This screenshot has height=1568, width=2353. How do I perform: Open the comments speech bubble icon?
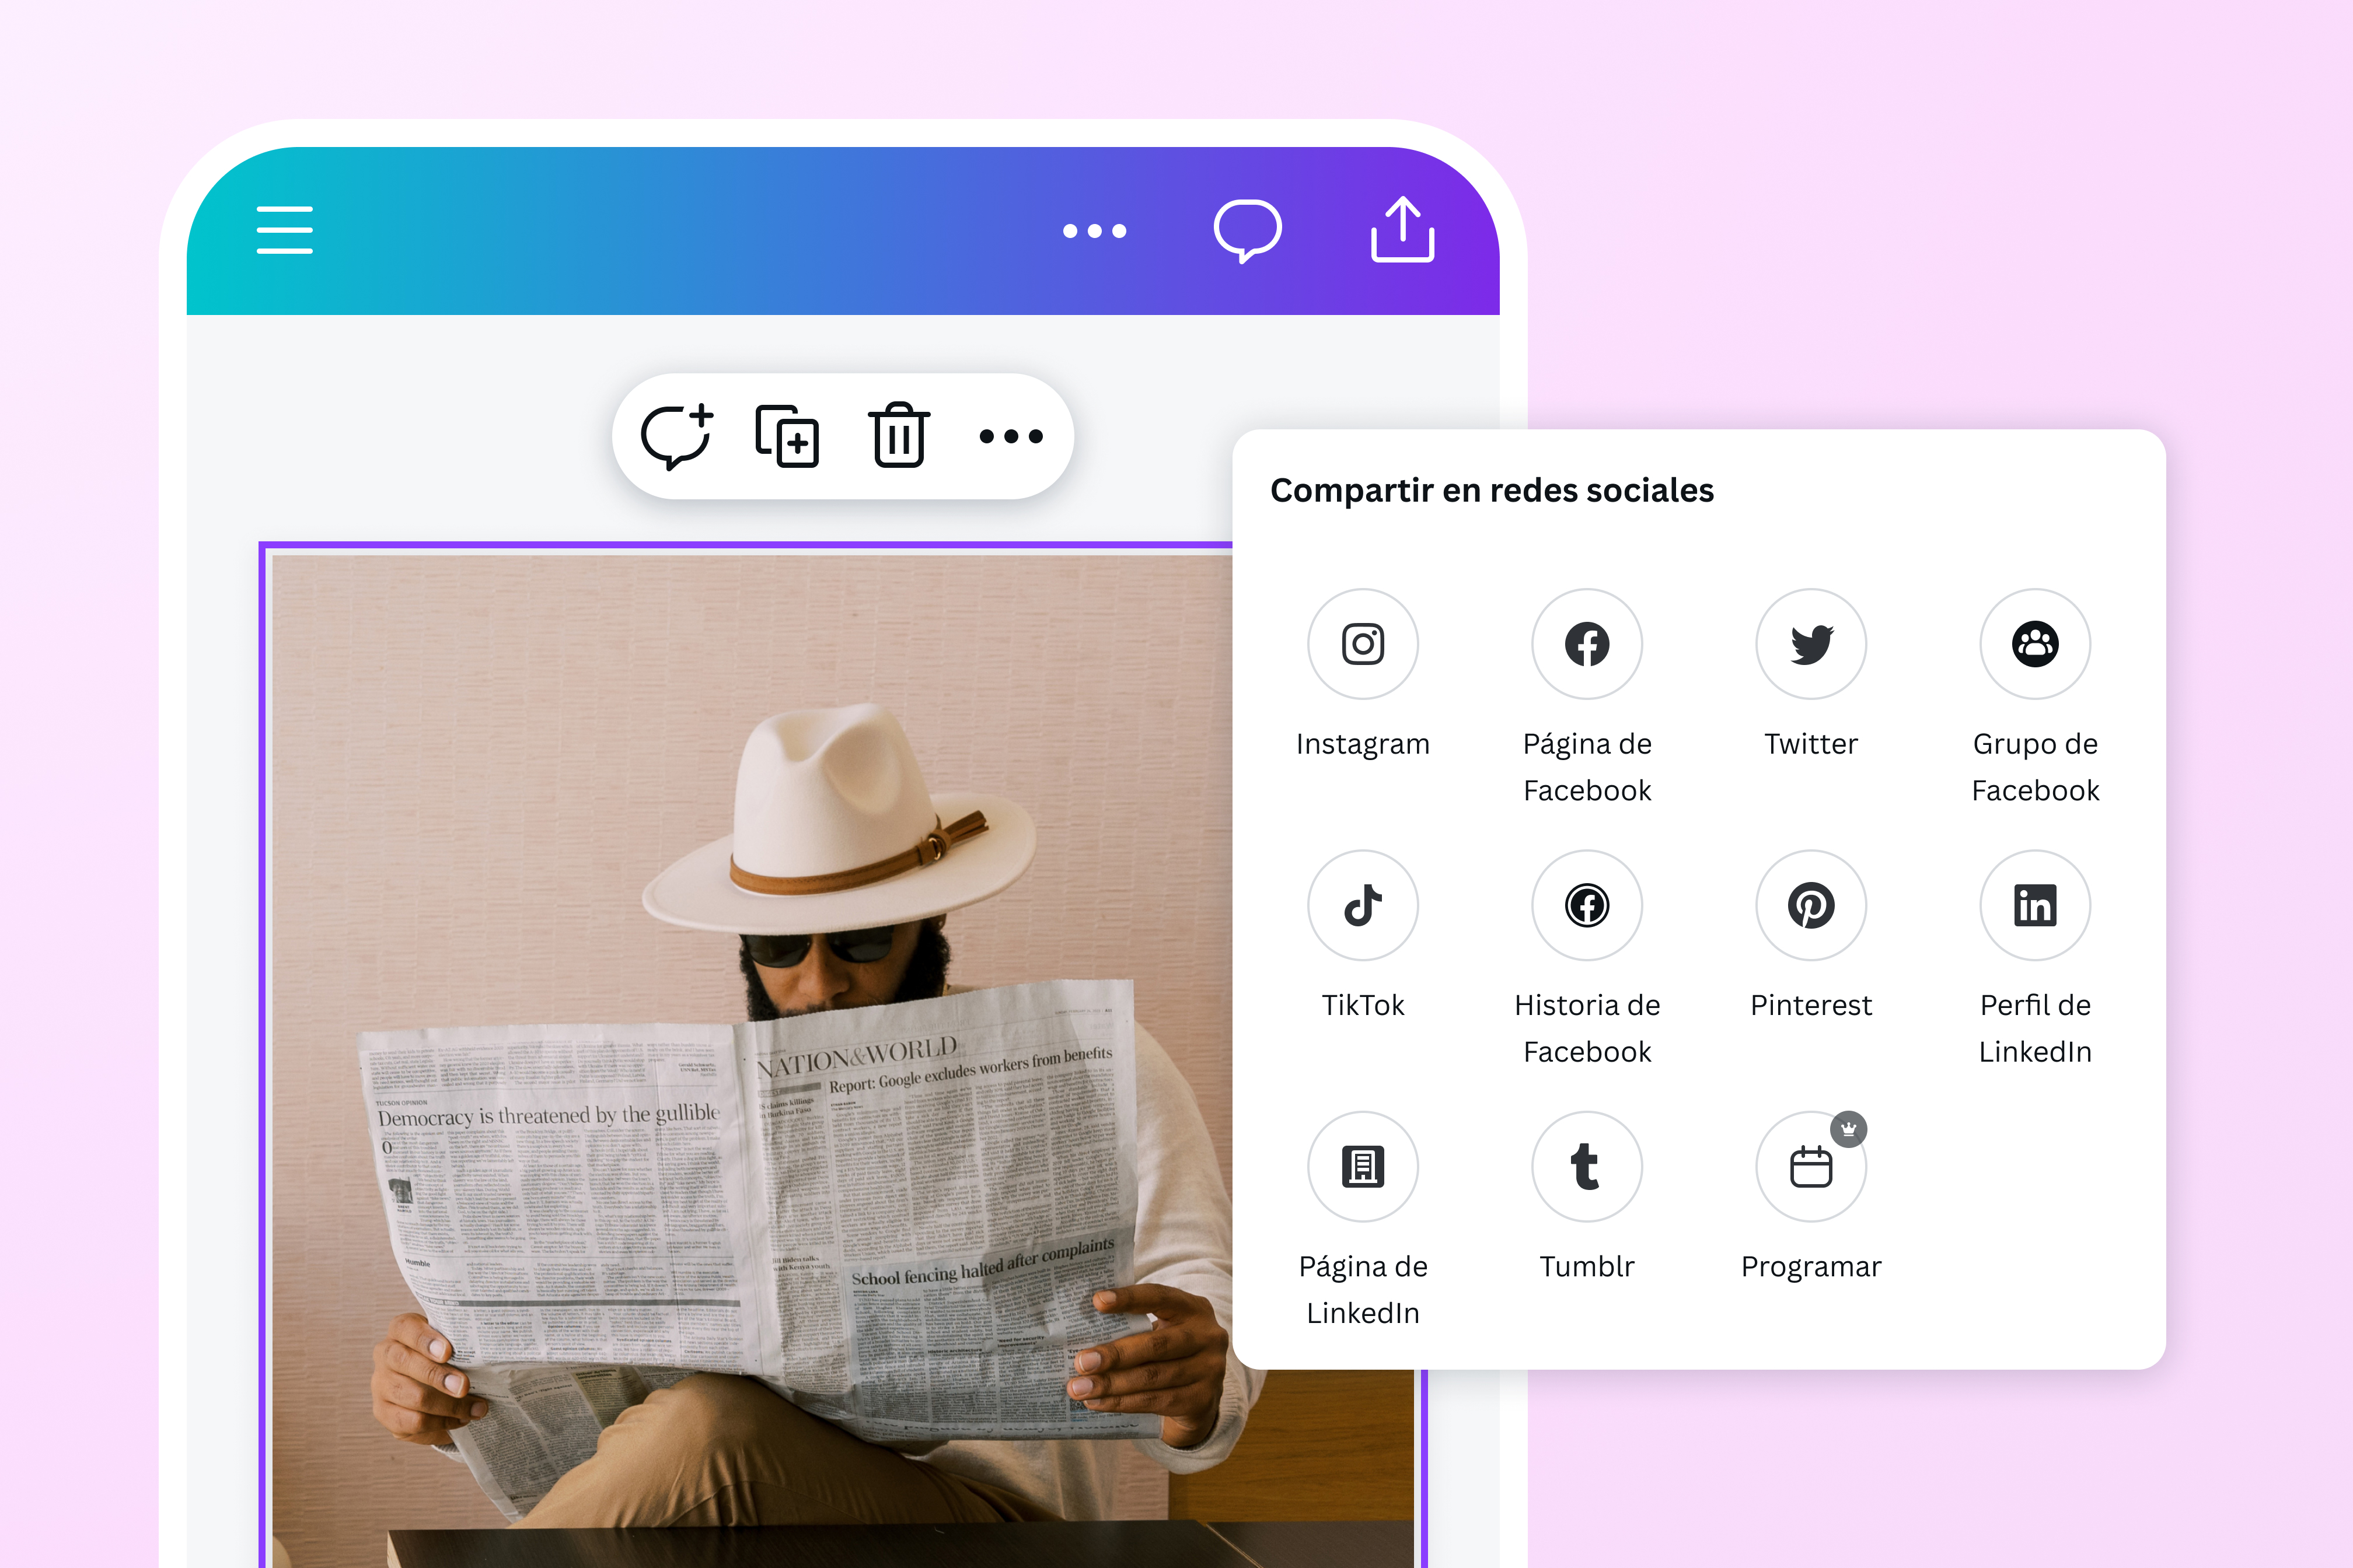click(1248, 231)
